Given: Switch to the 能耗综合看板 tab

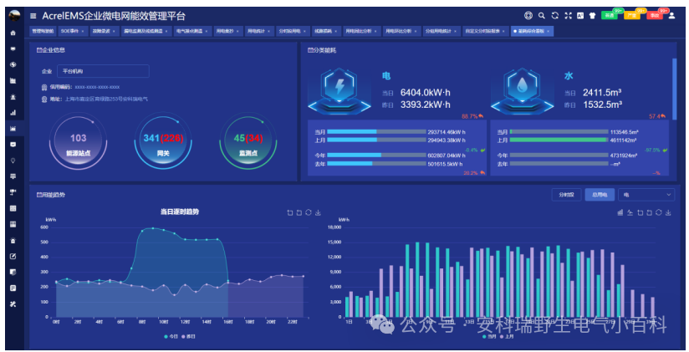Looking at the screenshot, I should (x=532, y=31).
